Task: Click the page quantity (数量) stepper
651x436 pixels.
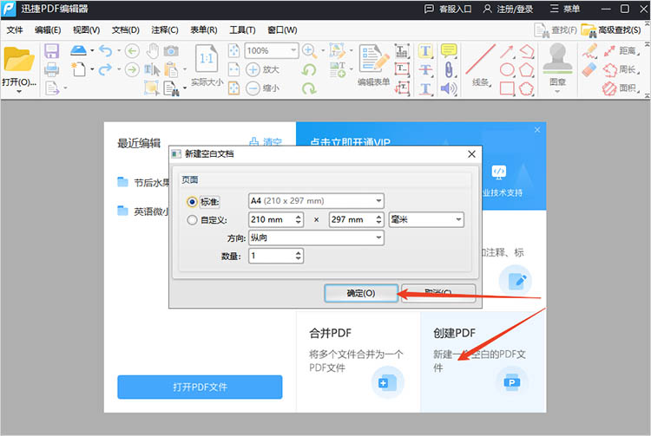Action: 276,256
